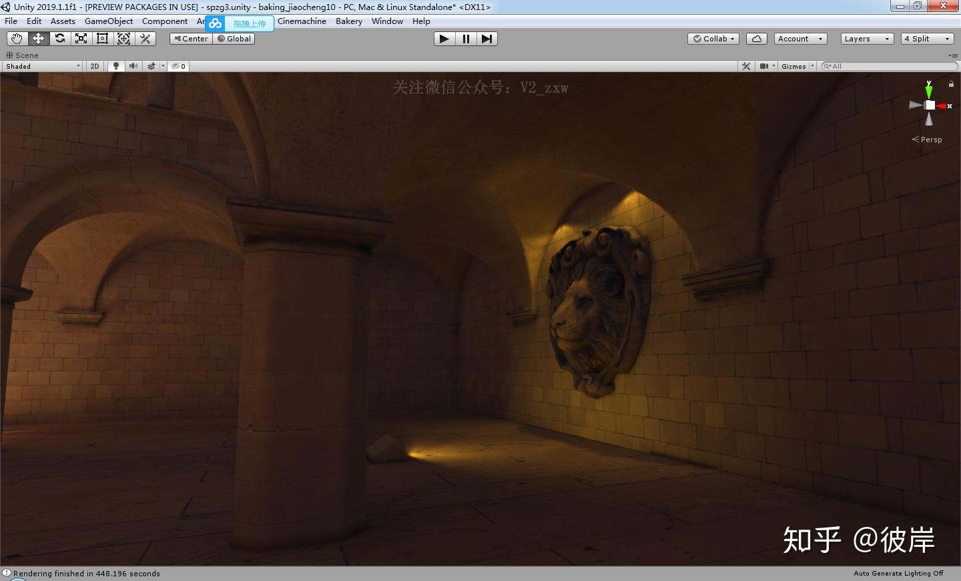
Task: Open the cloud Services button
Action: [x=757, y=39]
